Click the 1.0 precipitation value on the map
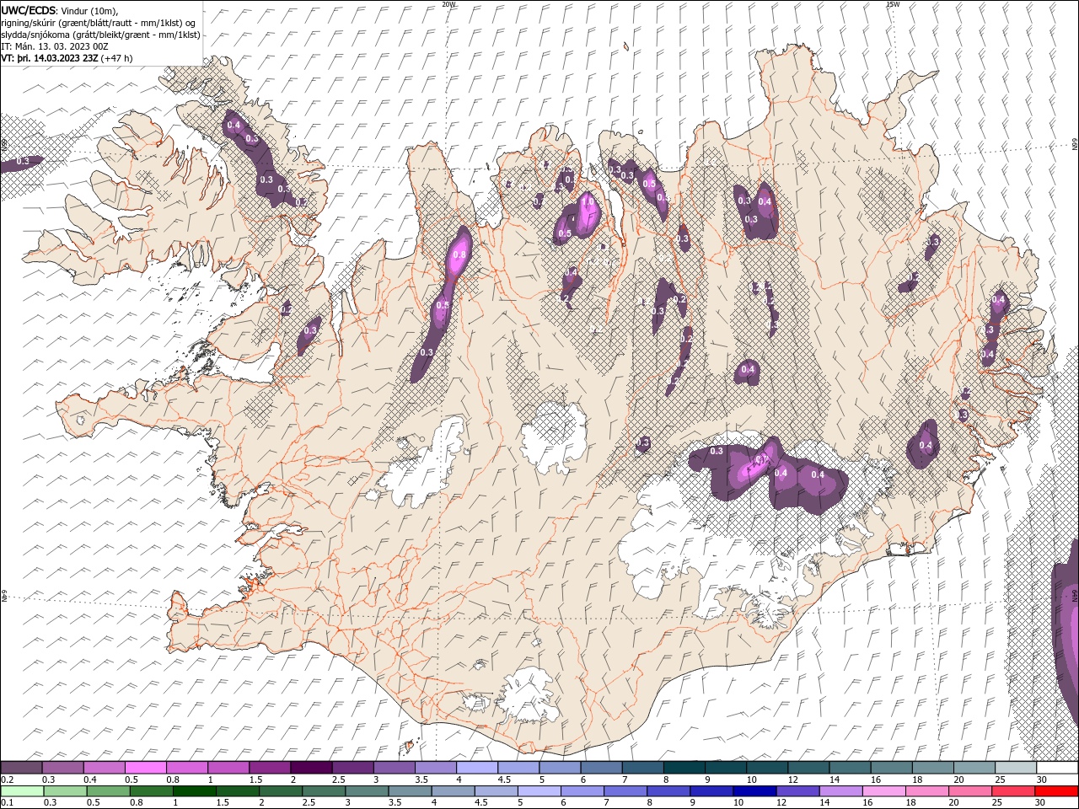 (588, 202)
